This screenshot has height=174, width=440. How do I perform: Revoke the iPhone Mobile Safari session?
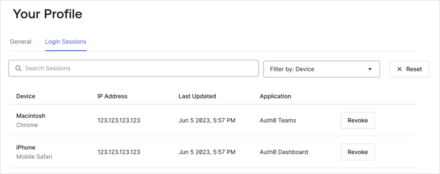[358, 152]
